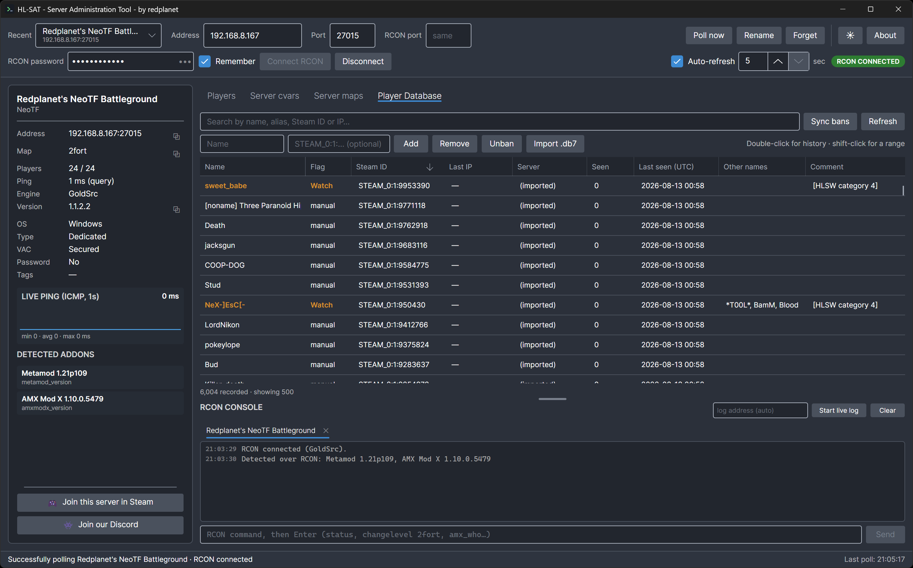913x568 pixels.
Task: Copy the map name 2fort
Action: coord(176,154)
